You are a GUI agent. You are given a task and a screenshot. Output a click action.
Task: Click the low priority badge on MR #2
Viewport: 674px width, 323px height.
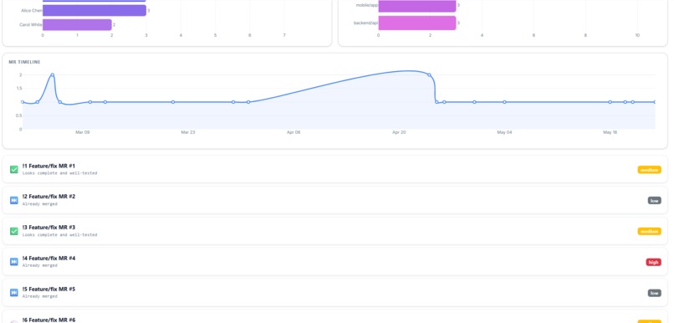point(654,201)
